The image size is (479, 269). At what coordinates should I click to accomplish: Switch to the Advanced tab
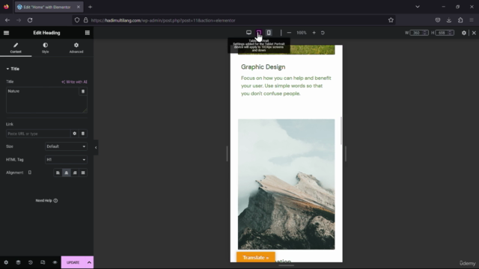[76, 48]
